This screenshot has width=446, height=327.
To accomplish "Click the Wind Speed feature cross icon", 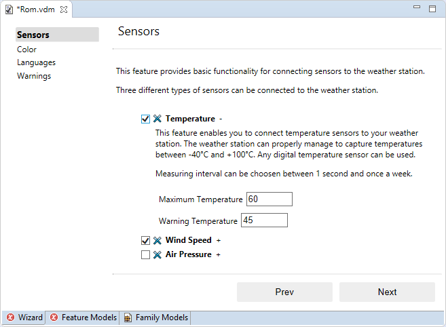I will pyautogui.click(x=157, y=240).
